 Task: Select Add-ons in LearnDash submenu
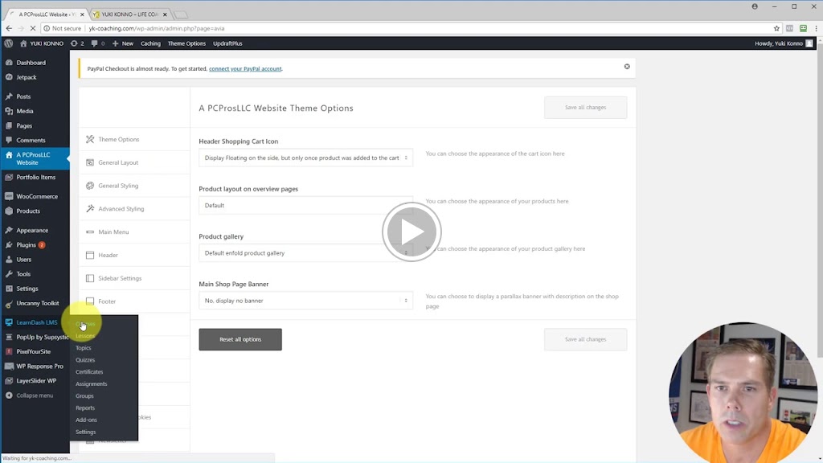pyautogui.click(x=86, y=420)
